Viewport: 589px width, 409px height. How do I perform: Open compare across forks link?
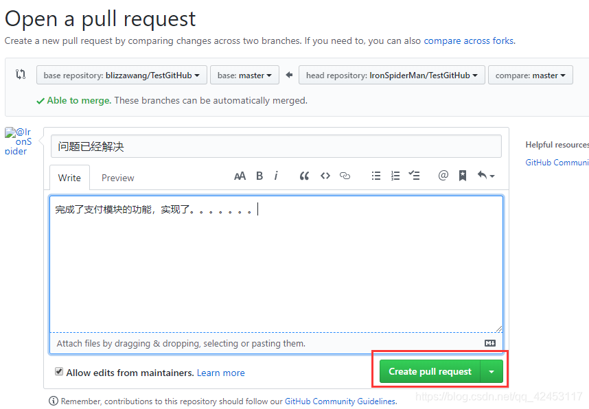469,40
